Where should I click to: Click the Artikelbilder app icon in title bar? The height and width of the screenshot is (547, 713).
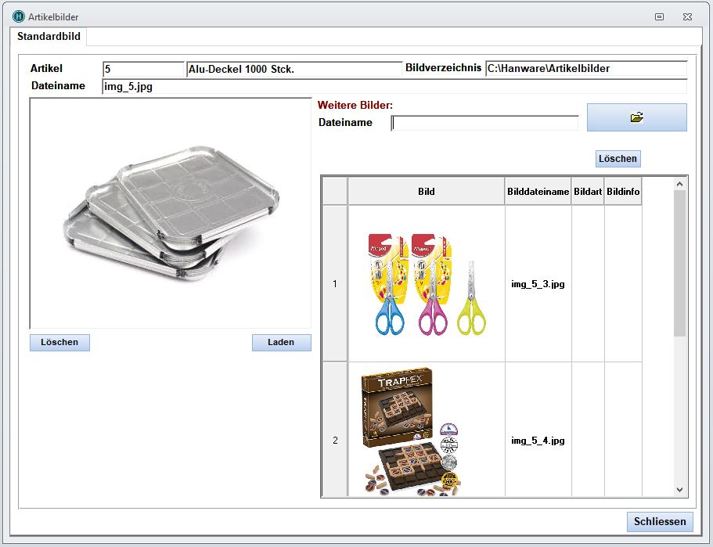tap(19, 16)
